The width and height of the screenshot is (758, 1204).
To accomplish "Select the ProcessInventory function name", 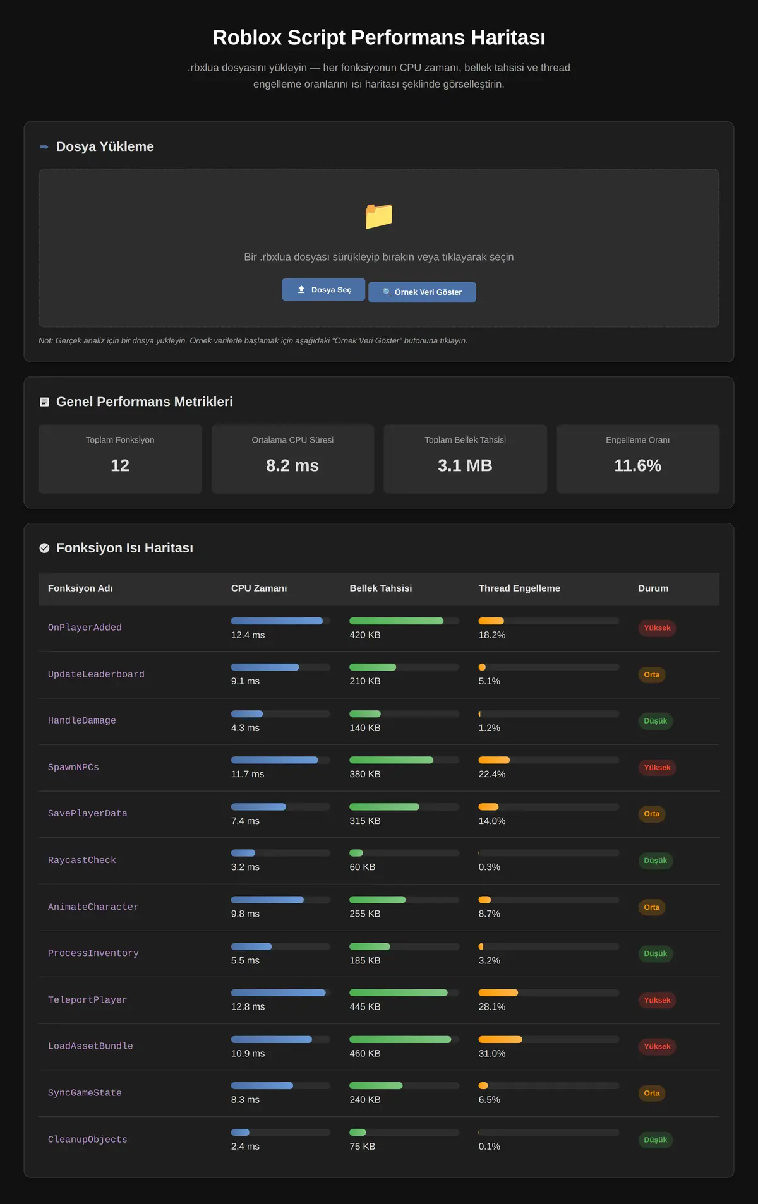I will tap(93, 953).
